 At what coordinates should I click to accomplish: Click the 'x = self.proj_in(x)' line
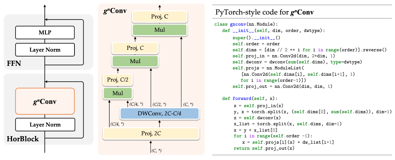(x=258, y=106)
